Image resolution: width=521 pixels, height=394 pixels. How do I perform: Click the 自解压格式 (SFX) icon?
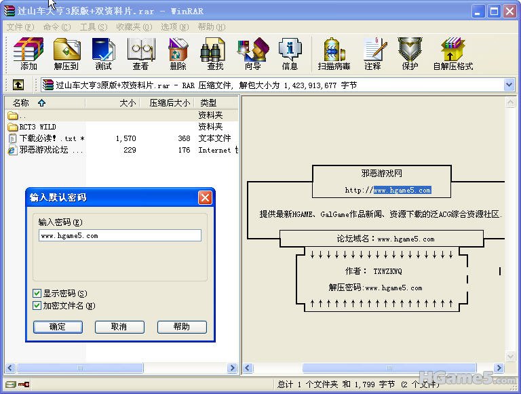pos(453,54)
